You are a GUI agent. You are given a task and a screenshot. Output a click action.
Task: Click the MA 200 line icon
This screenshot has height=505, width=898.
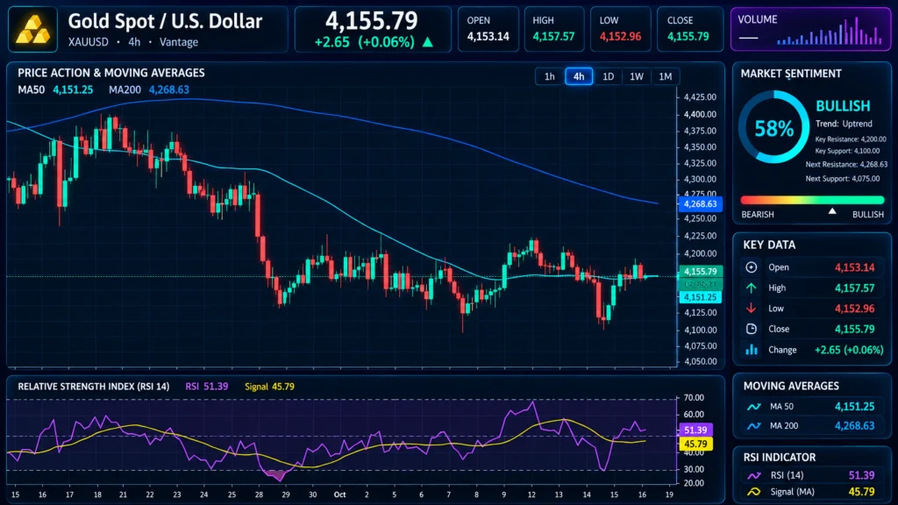[753, 426]
